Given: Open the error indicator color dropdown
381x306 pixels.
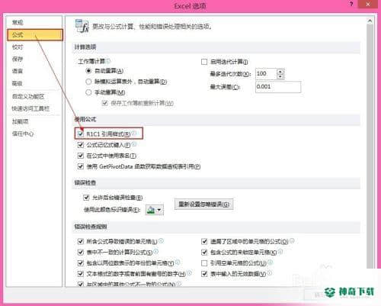Looking at the screenshot, I should 155,210.
